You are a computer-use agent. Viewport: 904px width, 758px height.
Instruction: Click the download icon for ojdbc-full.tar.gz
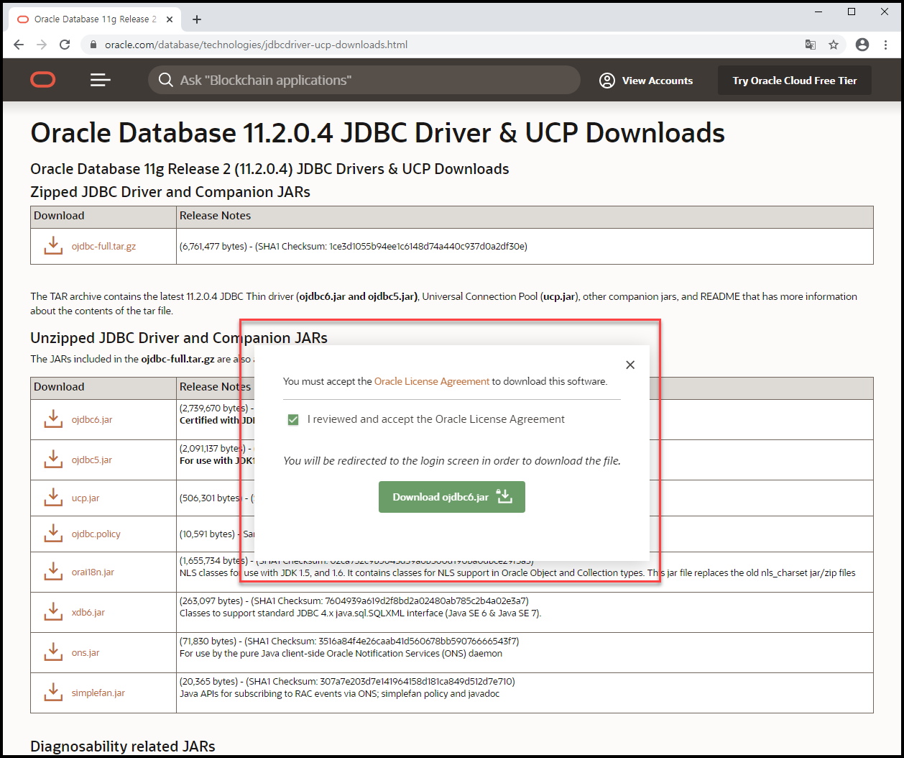[53, 246]
